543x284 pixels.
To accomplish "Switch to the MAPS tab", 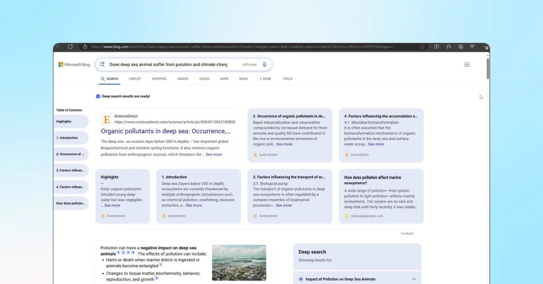I will [x=224, y=79].
